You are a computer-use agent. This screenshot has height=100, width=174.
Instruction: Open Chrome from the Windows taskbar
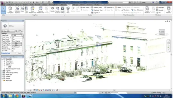(x=17, y=96)
